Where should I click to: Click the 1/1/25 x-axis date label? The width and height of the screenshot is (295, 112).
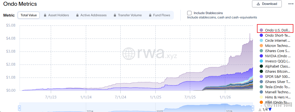pos(156,97)
